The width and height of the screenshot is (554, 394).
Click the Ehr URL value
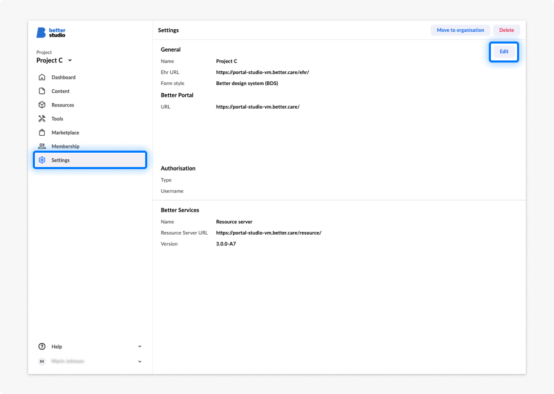click(262, 72)
